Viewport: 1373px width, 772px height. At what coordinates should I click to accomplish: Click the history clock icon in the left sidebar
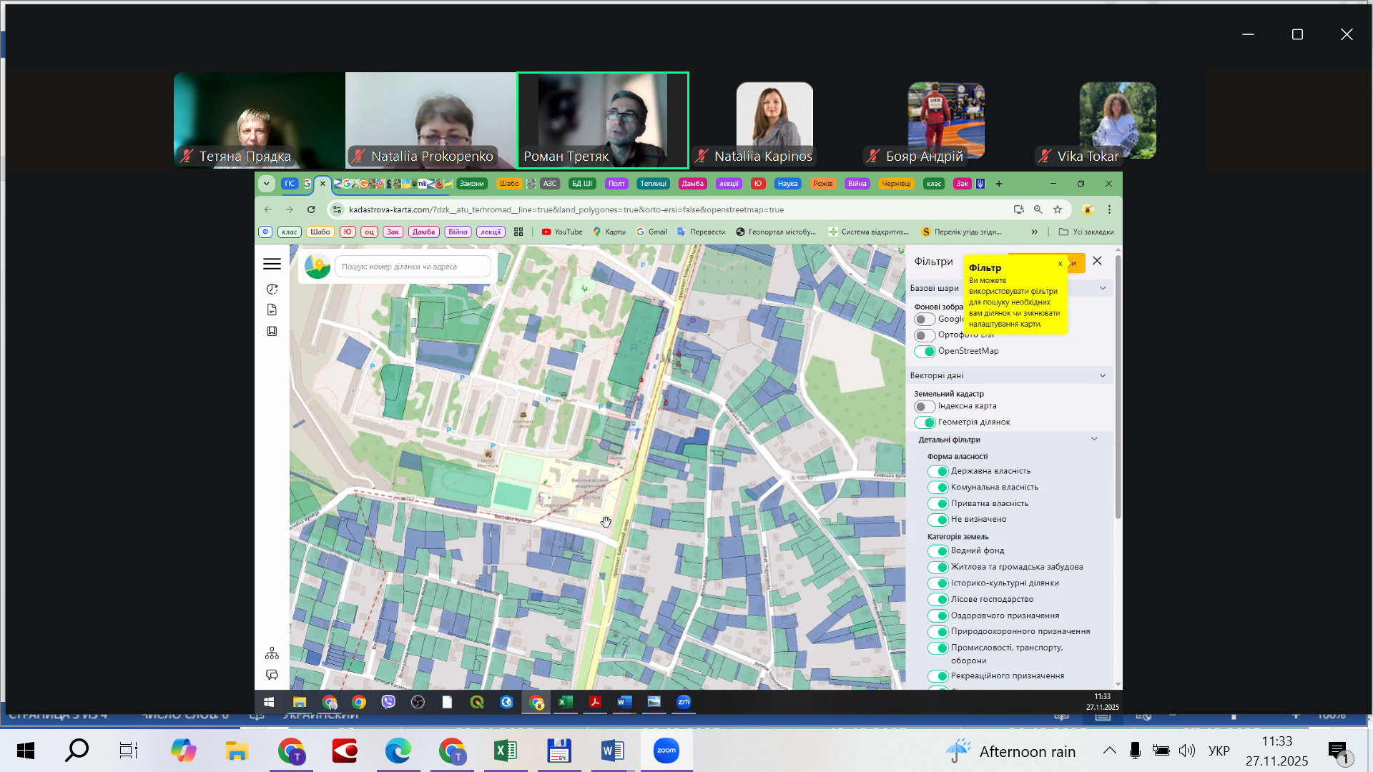(x=272, y=289)
